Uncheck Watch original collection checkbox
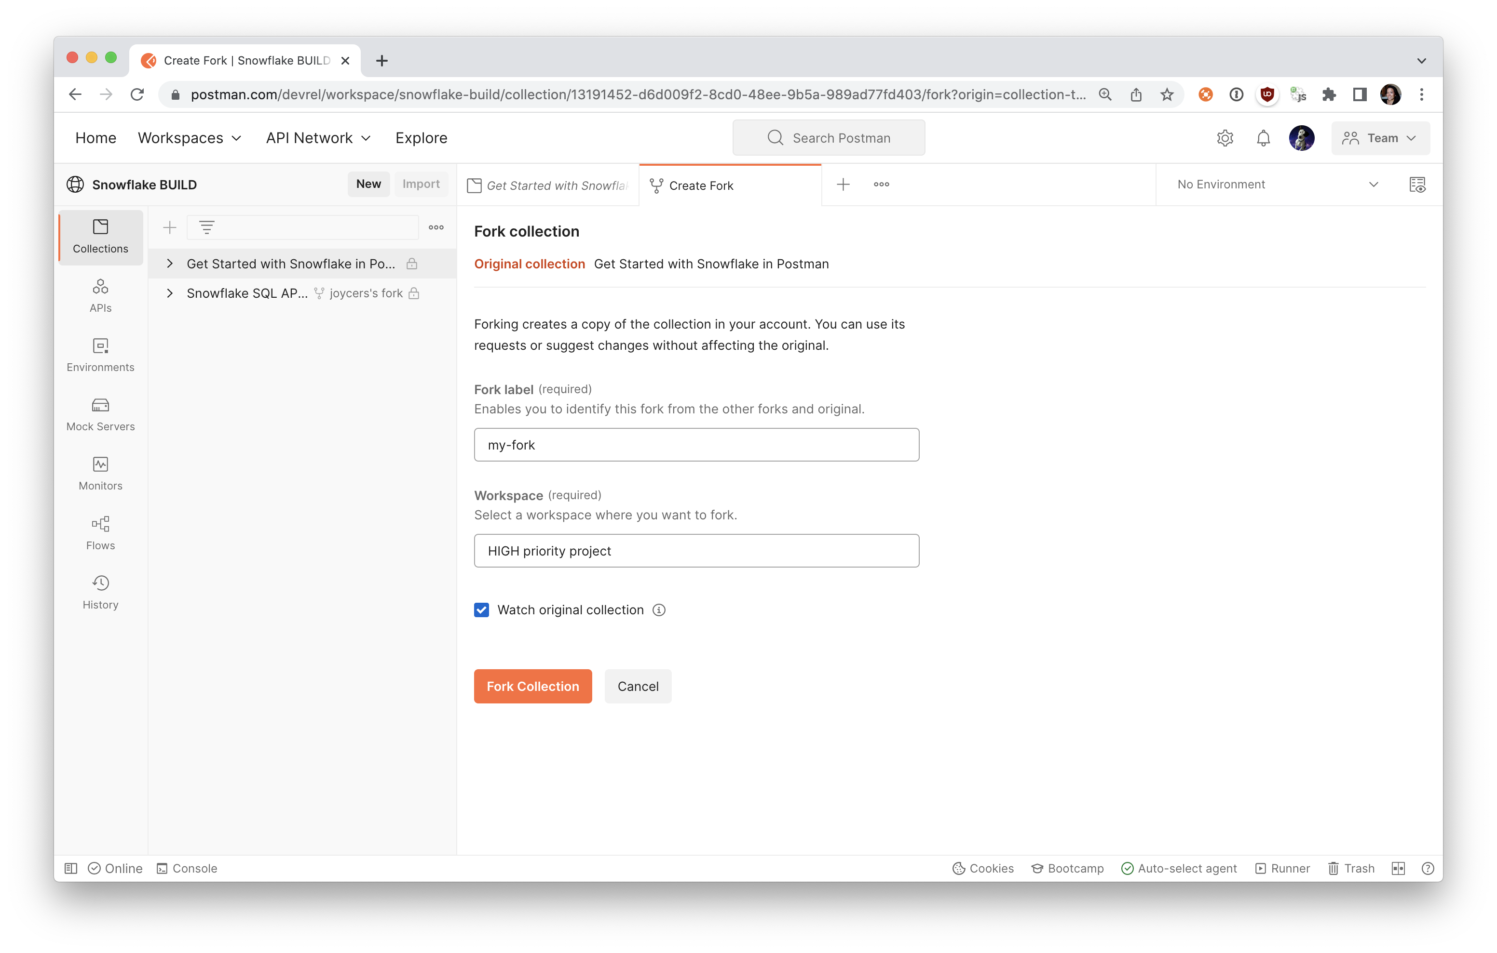The image size is (1497, 953). (481, 609)
